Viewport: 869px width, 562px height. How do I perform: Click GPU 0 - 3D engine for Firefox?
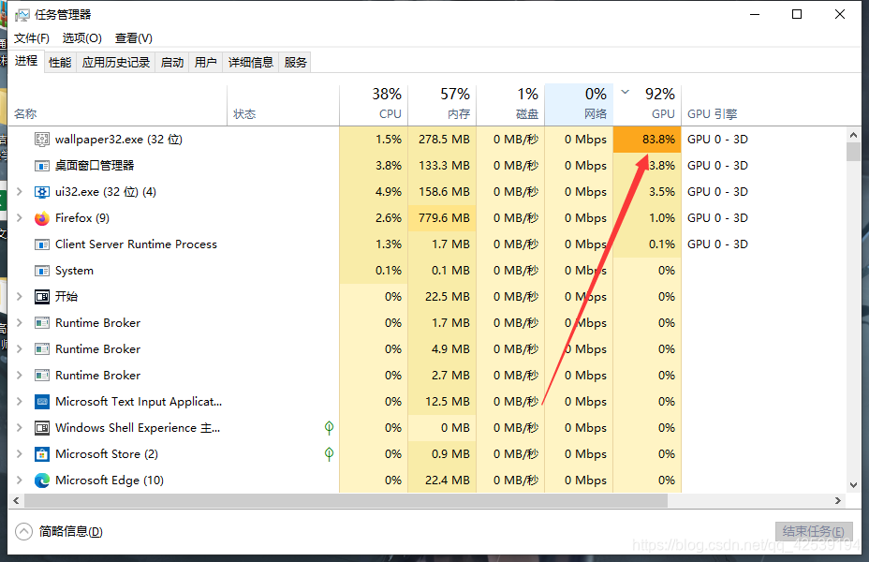[717, 218]
